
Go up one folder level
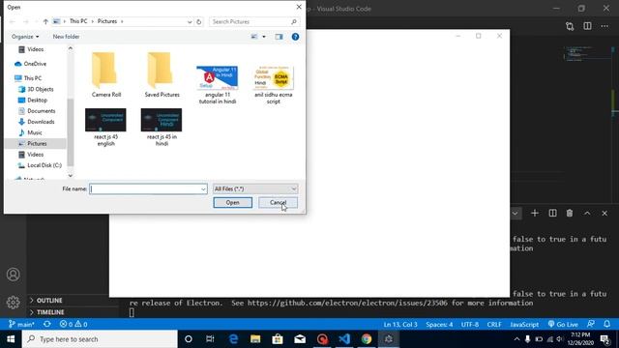45,21
